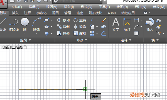Open the 工具(T) menu
167x100 pixels.
[104, 7]
